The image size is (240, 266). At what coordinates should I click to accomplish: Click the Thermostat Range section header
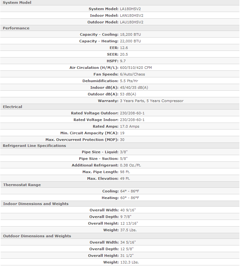coord(22,185)
